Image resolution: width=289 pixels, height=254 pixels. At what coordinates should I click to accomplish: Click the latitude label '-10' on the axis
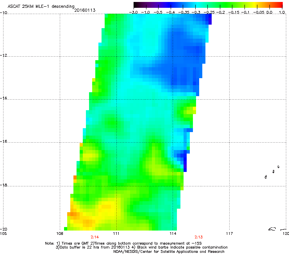(4, 13)
